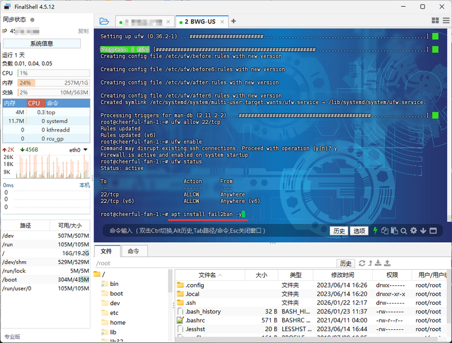
Task: Refresh the file list in file panel
Action: point(361,264)
